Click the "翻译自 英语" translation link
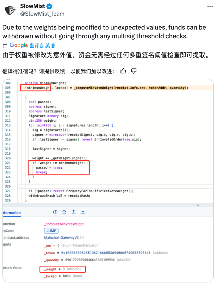Image resolution: width=216 pixels, height=284 pixels. coord(42,46)
